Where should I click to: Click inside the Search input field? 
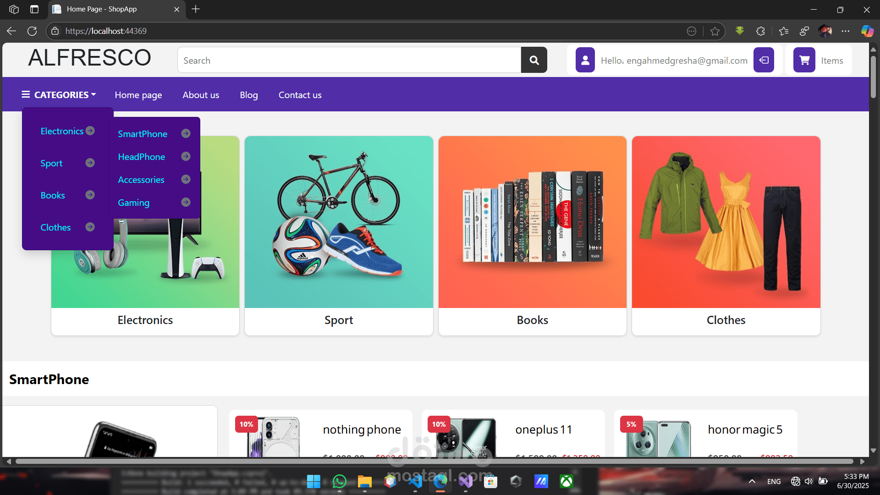pyautogui.click(x=349, y=60)
